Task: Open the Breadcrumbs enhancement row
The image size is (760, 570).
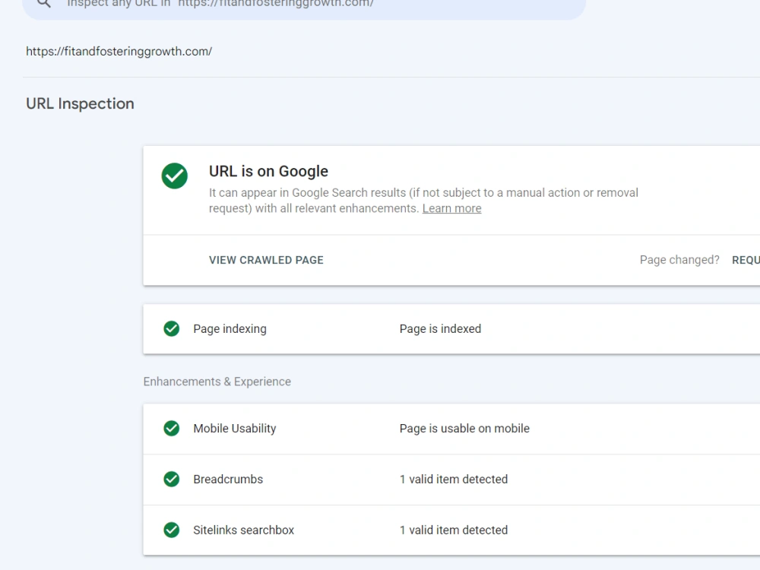Action: 451,480
